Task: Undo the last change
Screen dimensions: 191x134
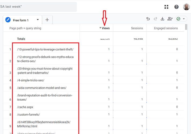Action: pyautogui.click(x=148, y=19)
